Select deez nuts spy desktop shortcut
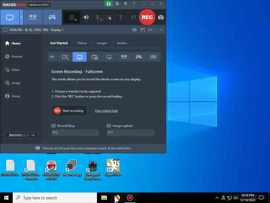The width and height of the screenshot is (270, 203). coord(72,168)
